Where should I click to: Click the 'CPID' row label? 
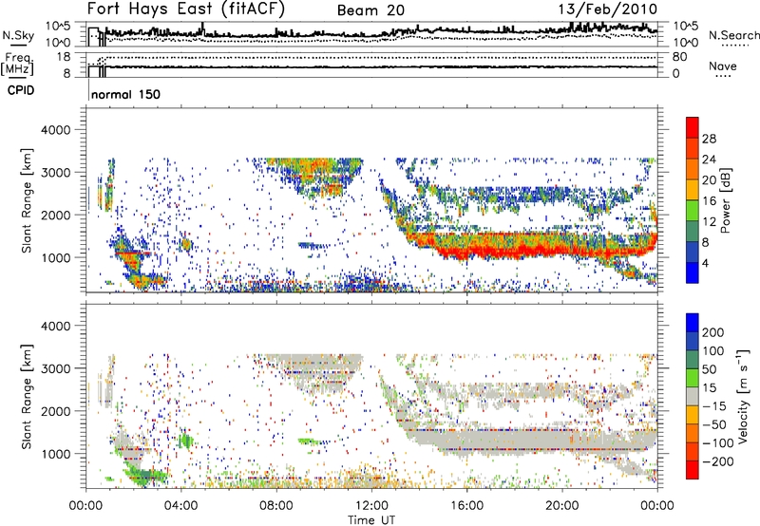point(21,90)
